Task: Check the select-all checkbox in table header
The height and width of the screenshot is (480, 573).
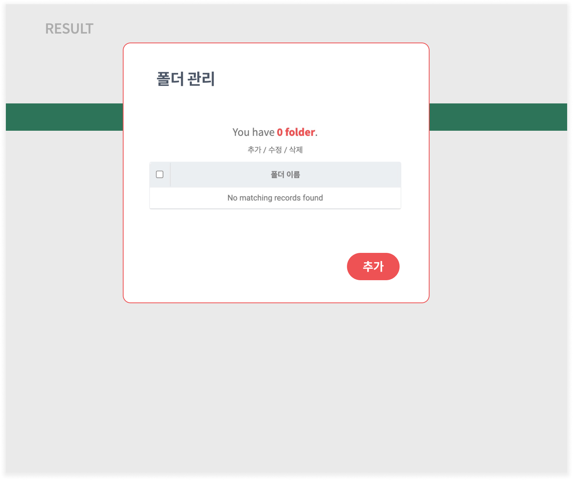Action: point(160,174)
